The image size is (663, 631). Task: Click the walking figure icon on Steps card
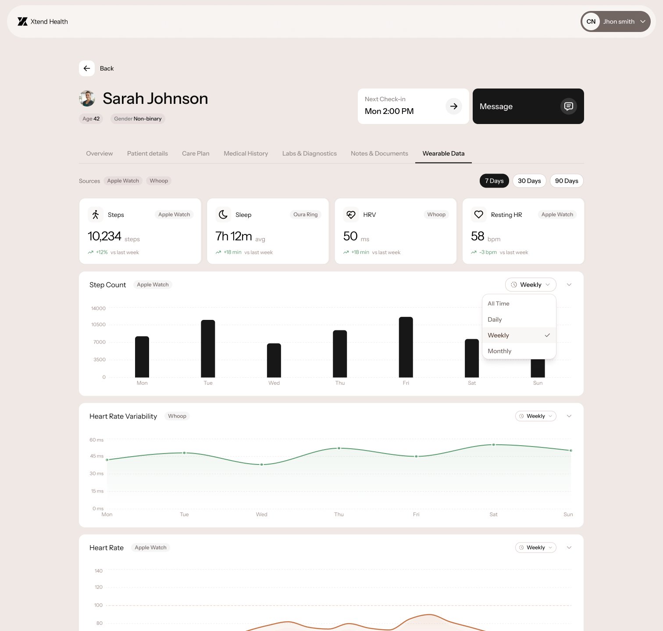click(95, 214)
